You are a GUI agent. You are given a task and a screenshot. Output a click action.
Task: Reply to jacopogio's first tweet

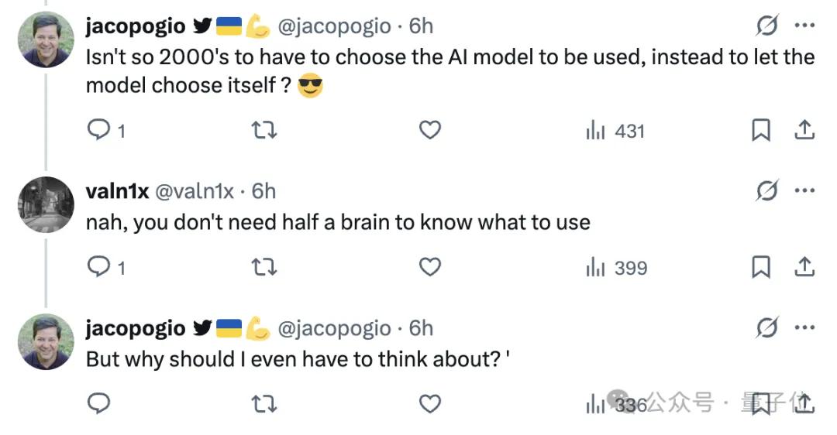[98, 131]
